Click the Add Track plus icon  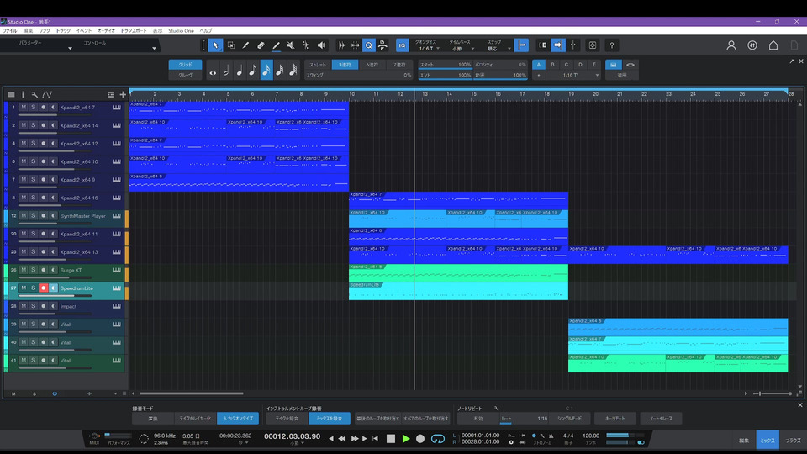[x=123, y=94]
